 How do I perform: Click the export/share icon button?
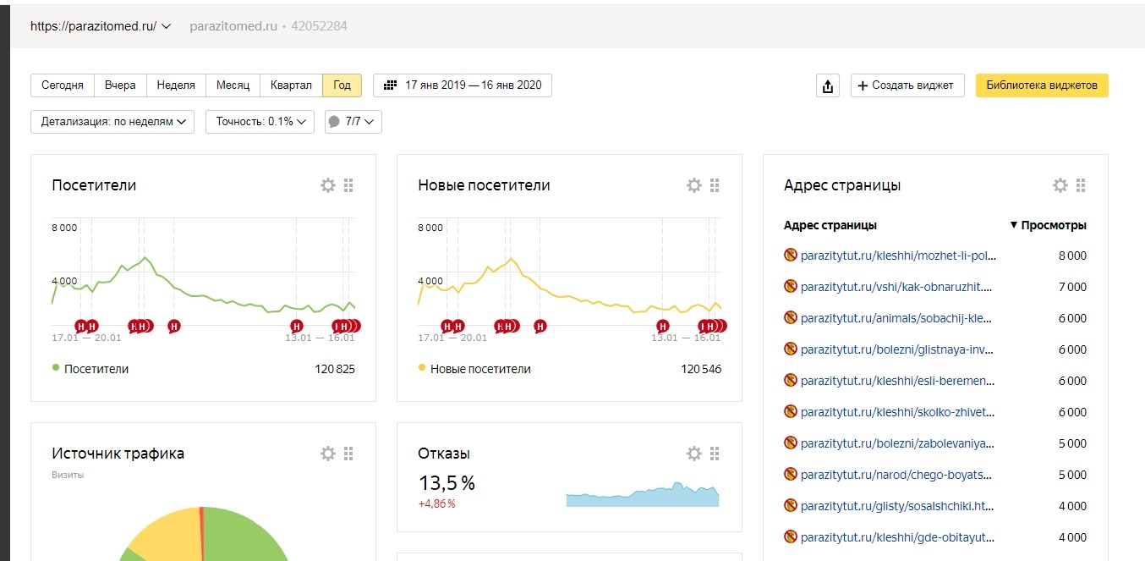(x=828, y=85)
